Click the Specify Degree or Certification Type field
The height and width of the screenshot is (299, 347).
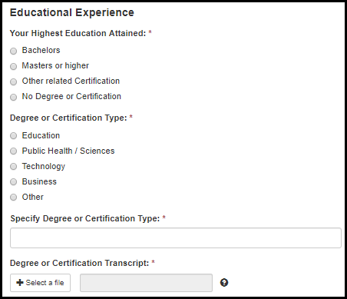pos(176,238)
